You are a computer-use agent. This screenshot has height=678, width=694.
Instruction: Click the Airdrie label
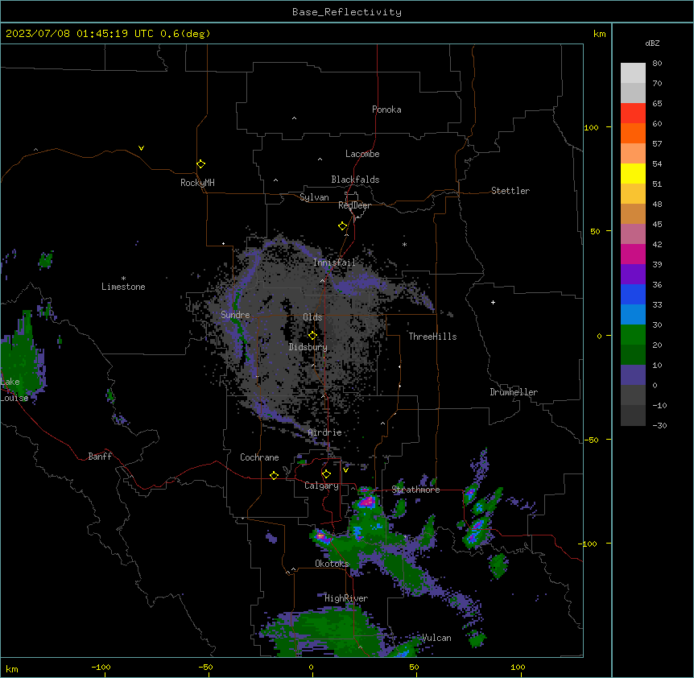point(325,432)
